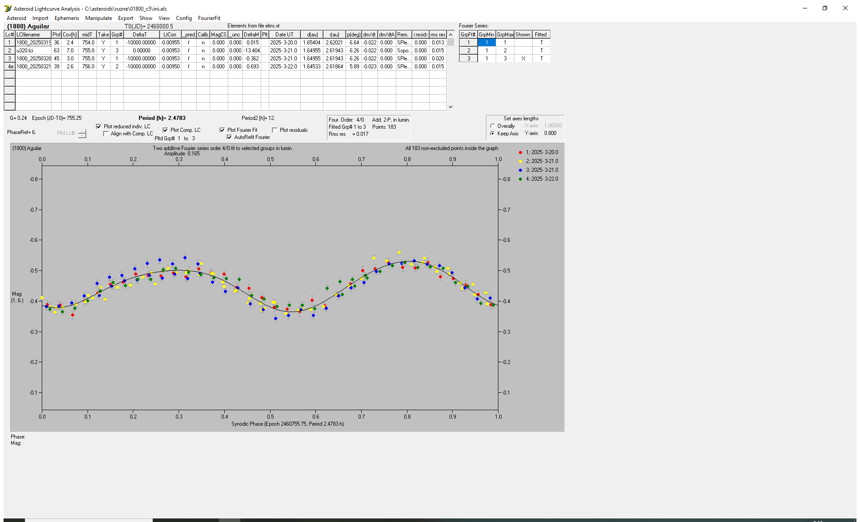Select lightcurve 1800_20250320 in row 3
Image resolution: width=860 pixels, height=522 pixels.
click(33, 59)
